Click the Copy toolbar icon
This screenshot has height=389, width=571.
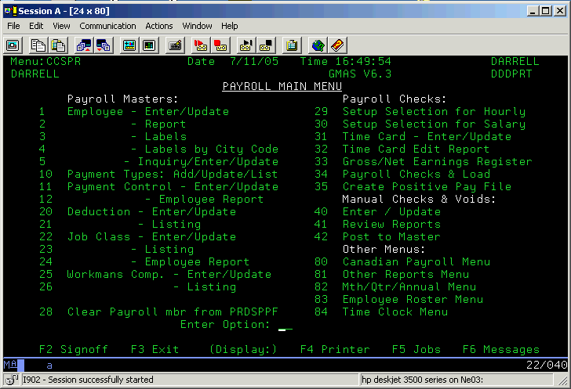[x=37, y=45]
